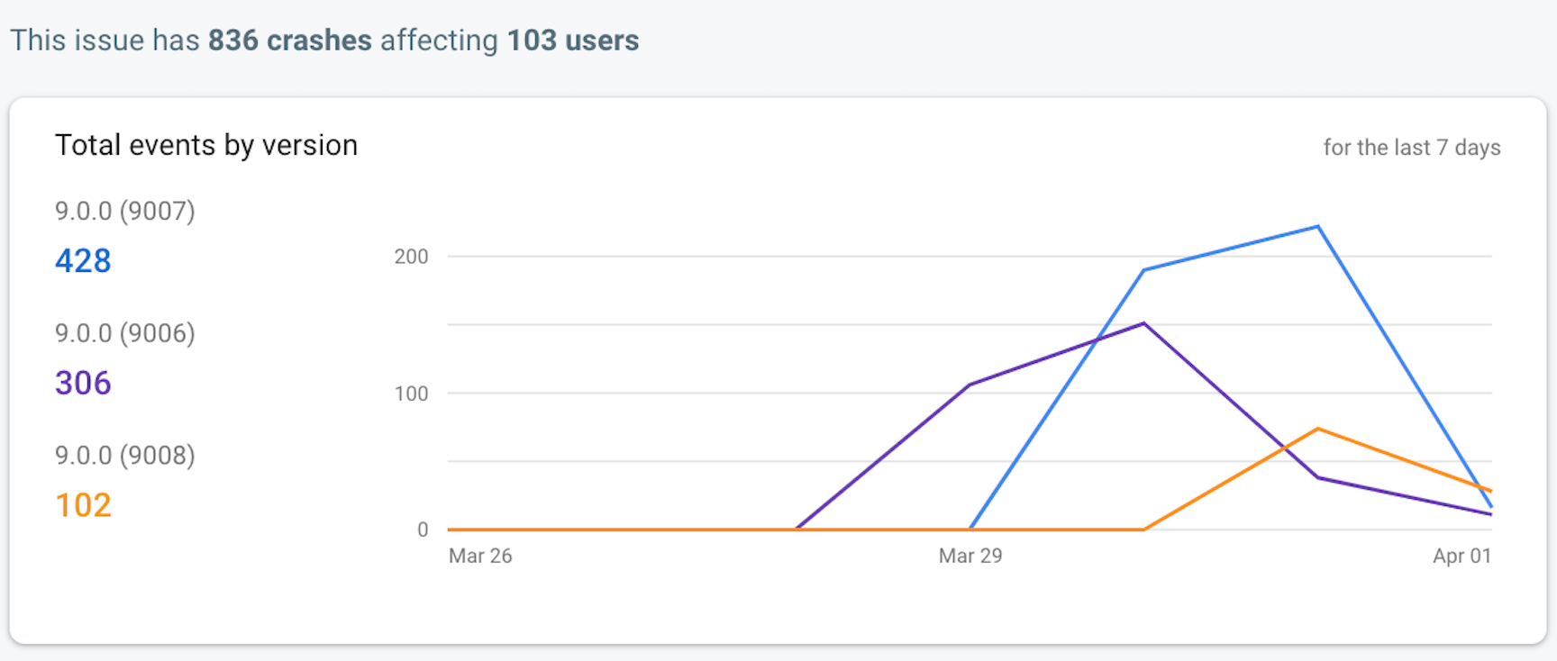
Task: Click the Mar 29 x-axis label
Action: [x=970, y=556]
